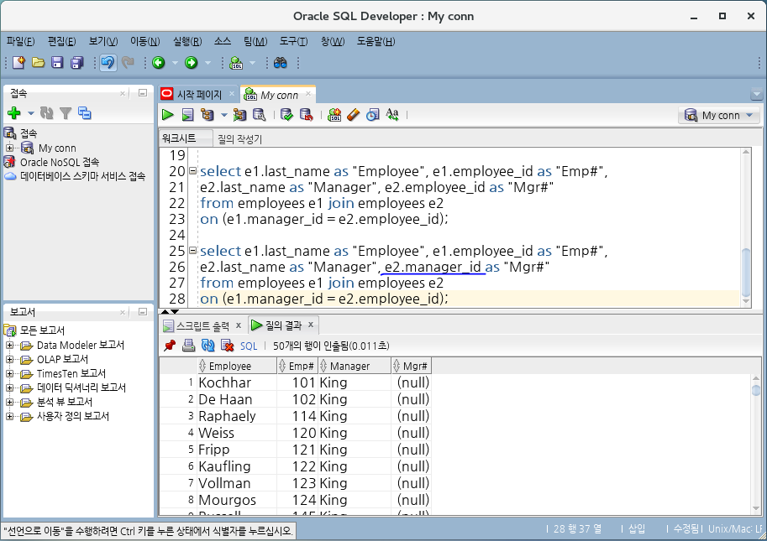767x541 pixels.
Task: Open the SQL worksheet dropdown arrow in main toolbar
Action: pos(252,63)
